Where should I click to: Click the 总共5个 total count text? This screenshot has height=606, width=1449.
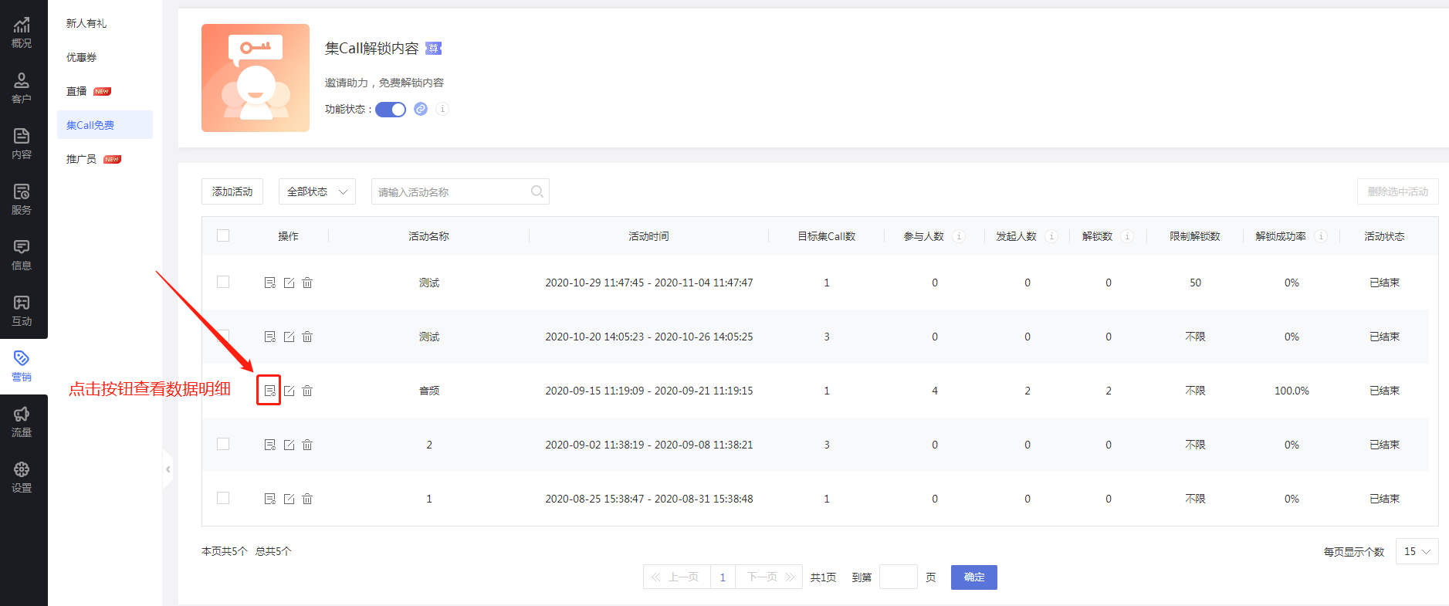tap(273, 551)
